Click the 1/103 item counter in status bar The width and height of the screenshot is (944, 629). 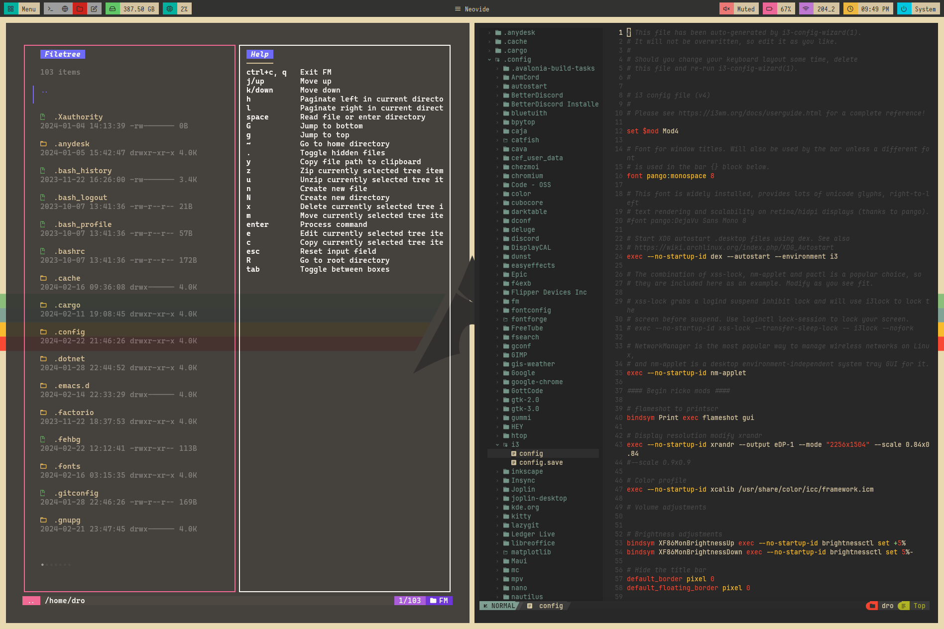click(410, 601)
